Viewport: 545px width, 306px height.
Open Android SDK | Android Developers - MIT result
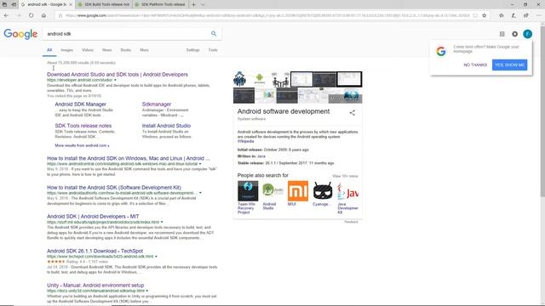coord(93,216)
